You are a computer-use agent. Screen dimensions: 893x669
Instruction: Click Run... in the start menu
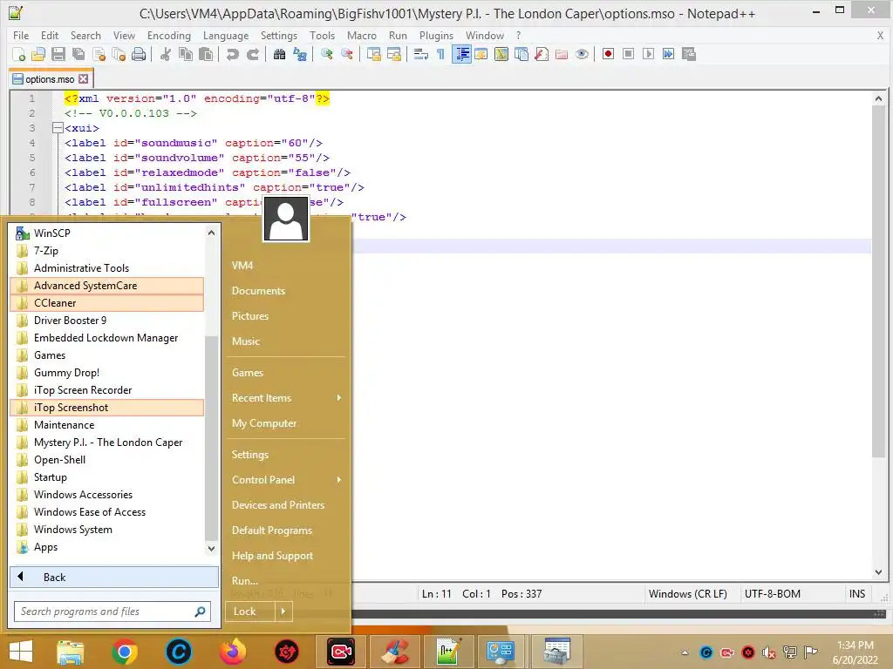tap(245, 581)
